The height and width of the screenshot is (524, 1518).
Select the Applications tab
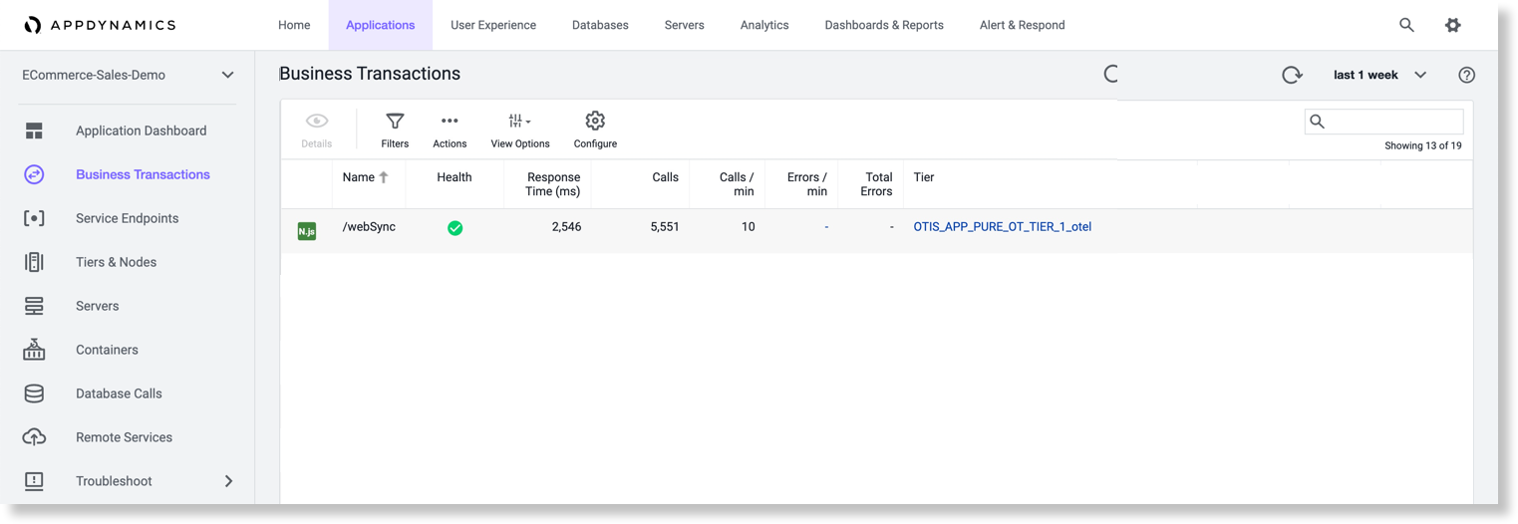[380, 25]
